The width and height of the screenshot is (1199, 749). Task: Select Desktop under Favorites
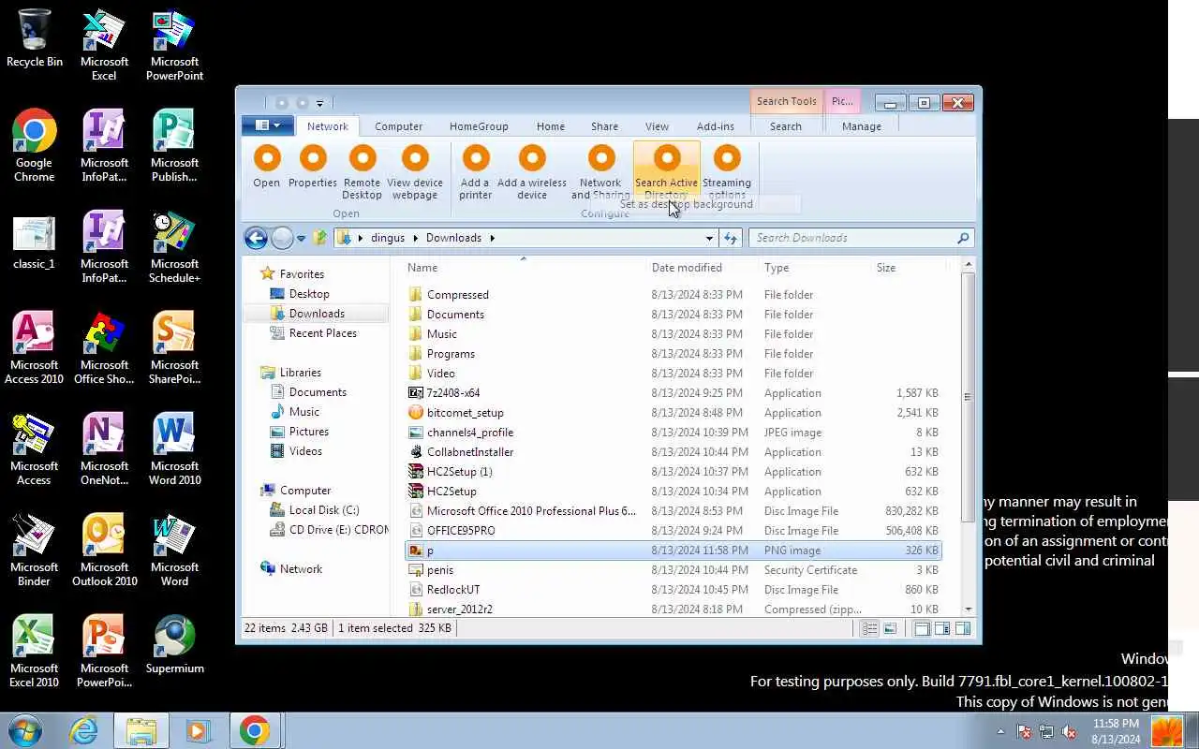(x=309, y=294)
